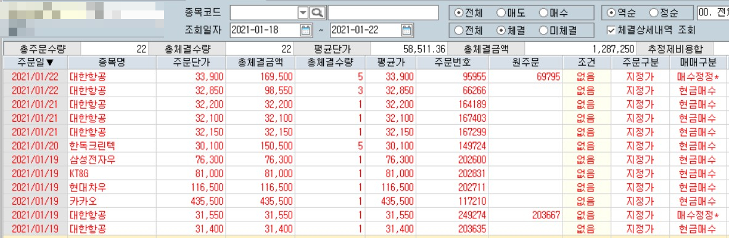Screen dimensions: 729x238
Task: Expand the 종목코드 dropdown arrow
Action: click(303, 13)
